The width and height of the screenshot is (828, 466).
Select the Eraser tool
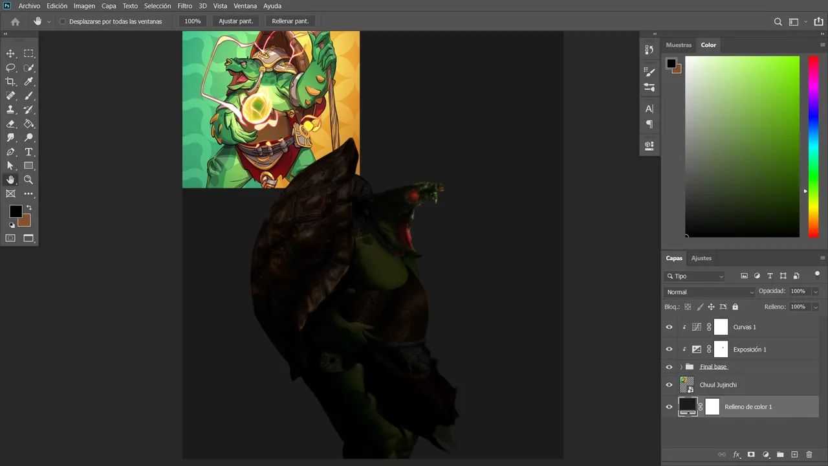point(10,124)
